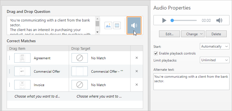The width and height of the screenshot is (232, 111).
Task: Click the Agreement drag handle dots
Action: point(10,58)
